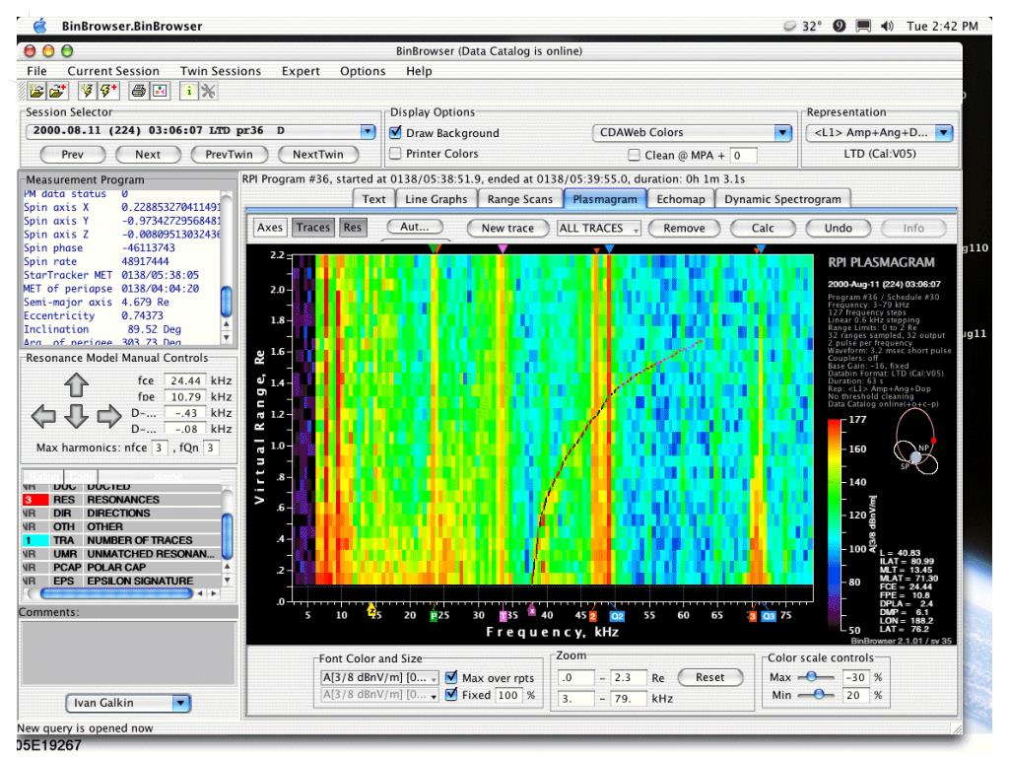The width and height of the screenshot is (1009, 757).
Task: Toggle the Draw Background checkbox
Action: point(396,133)
